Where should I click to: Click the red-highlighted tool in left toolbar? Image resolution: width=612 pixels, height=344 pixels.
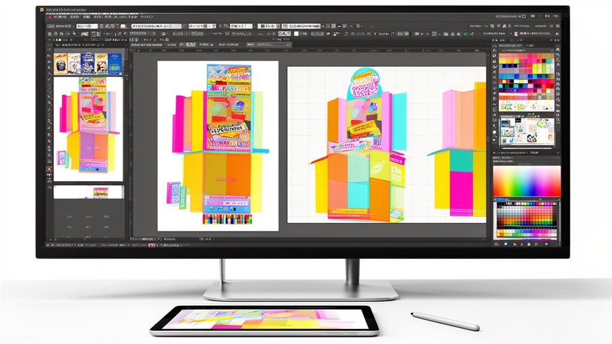pos(49,169)
